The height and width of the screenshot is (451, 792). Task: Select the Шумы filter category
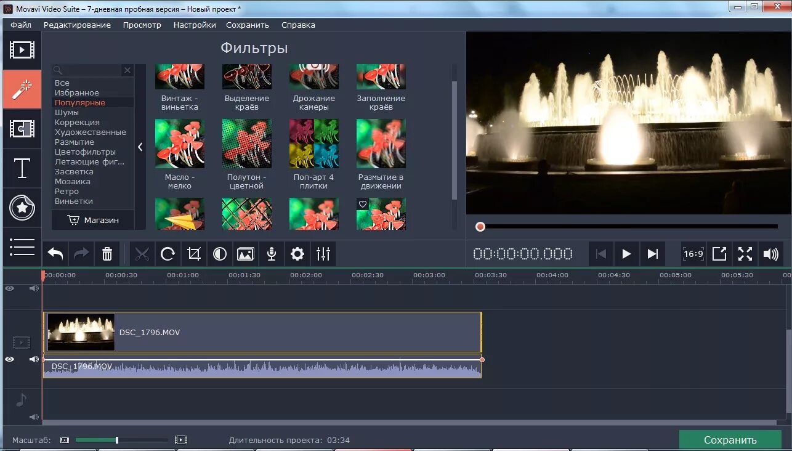[x=67, y=112]
